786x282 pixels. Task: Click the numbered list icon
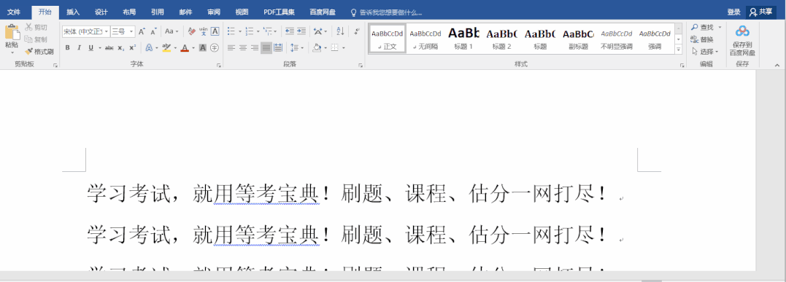[250, 31]
